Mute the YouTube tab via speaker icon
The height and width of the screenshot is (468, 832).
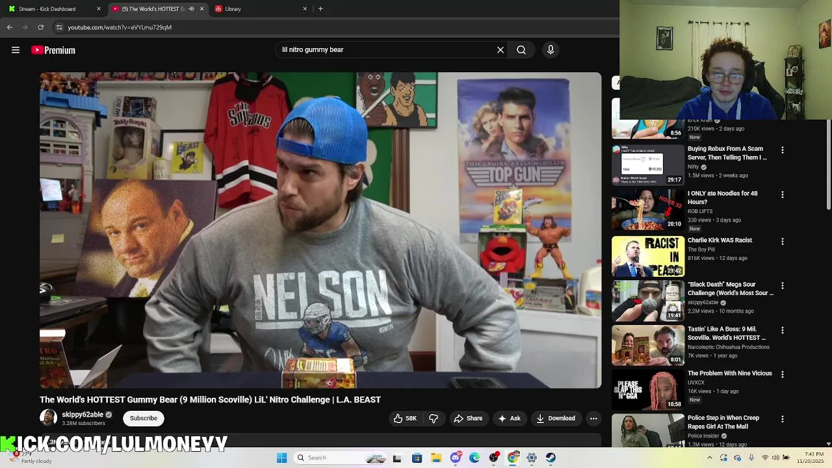coord(191,9)
